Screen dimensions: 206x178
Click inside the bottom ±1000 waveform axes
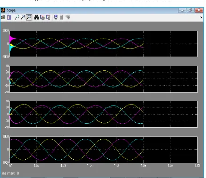click(x=103, y=150)
